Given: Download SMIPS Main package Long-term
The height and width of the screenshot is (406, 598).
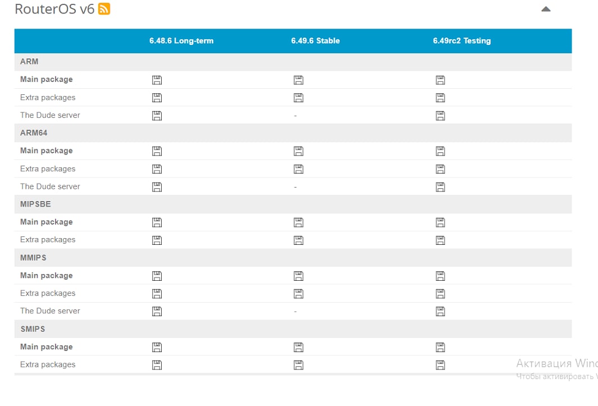Looking at the screenshot, I should pos(157,347).
